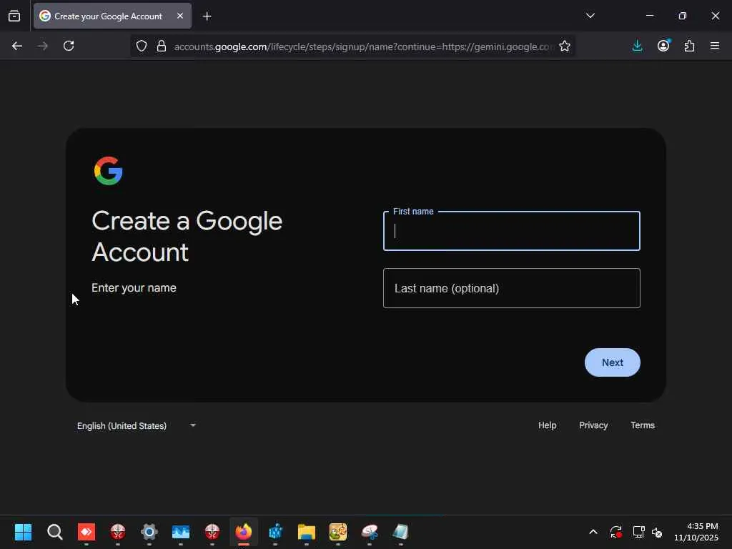732x549 pixels.
Task: Click the Google G logo
Action: tap(109, 171)
